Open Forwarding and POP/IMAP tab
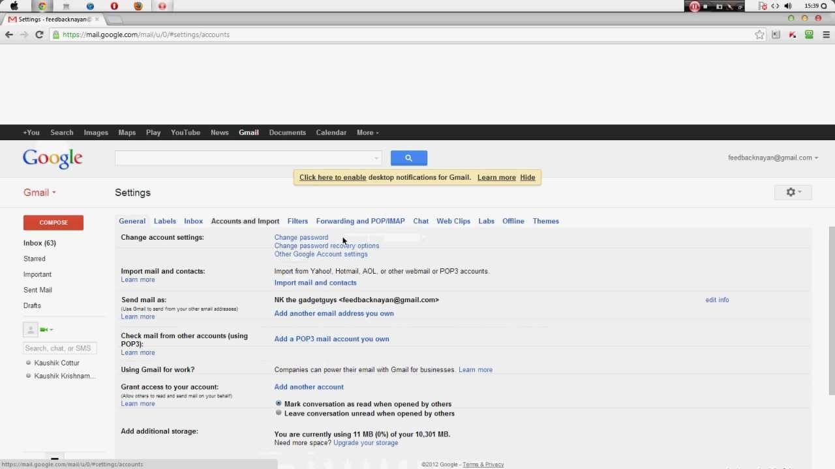 coord(360,221)
